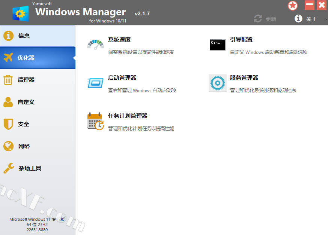This screenshot has width=328, height=235.
Task: Launch 启动管理器 window icon
Action: [x=96, y=83]
